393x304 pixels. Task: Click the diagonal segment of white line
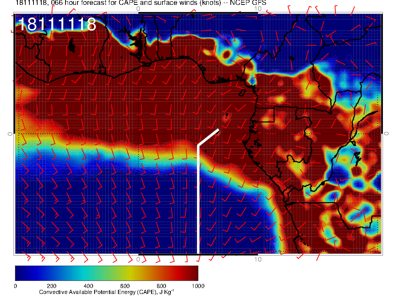pyautogui.click(x=208, y=137)
